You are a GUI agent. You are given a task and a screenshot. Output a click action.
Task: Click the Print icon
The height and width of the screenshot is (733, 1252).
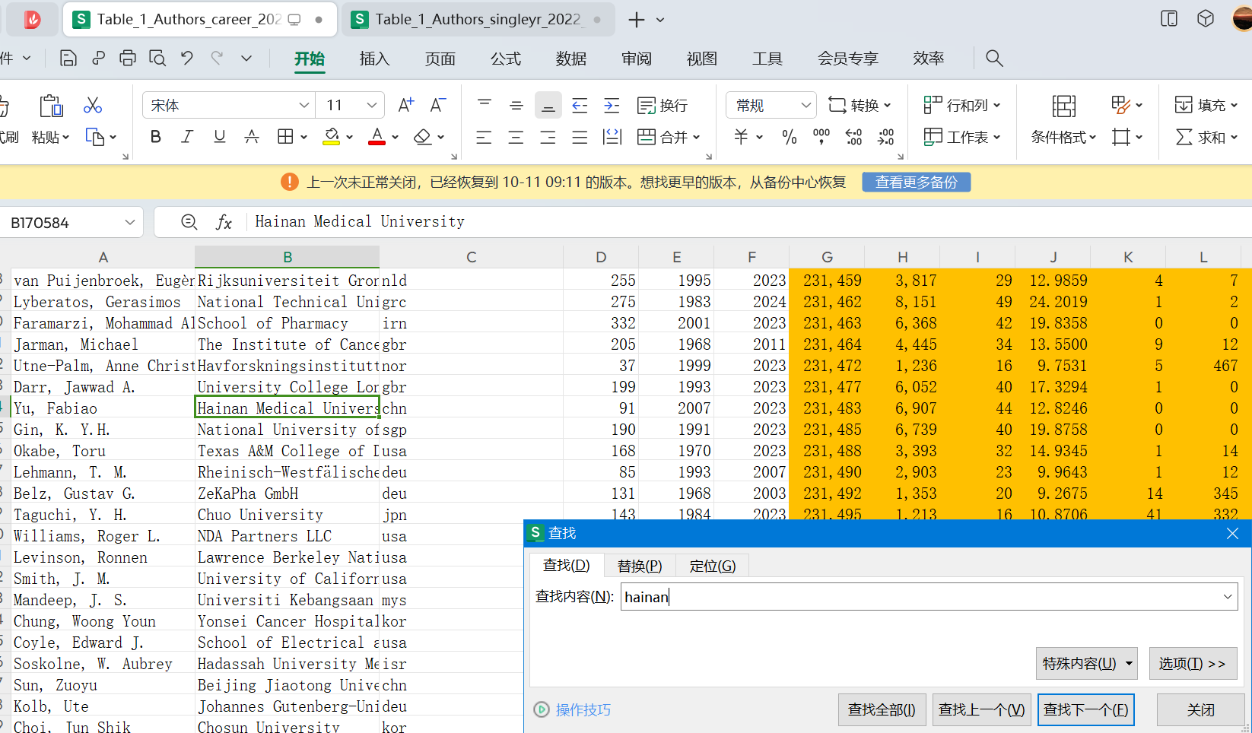pos(128,59)
